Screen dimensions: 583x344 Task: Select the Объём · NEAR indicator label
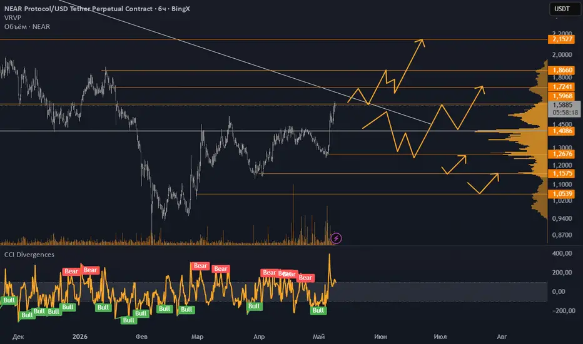tap(27, 26)
